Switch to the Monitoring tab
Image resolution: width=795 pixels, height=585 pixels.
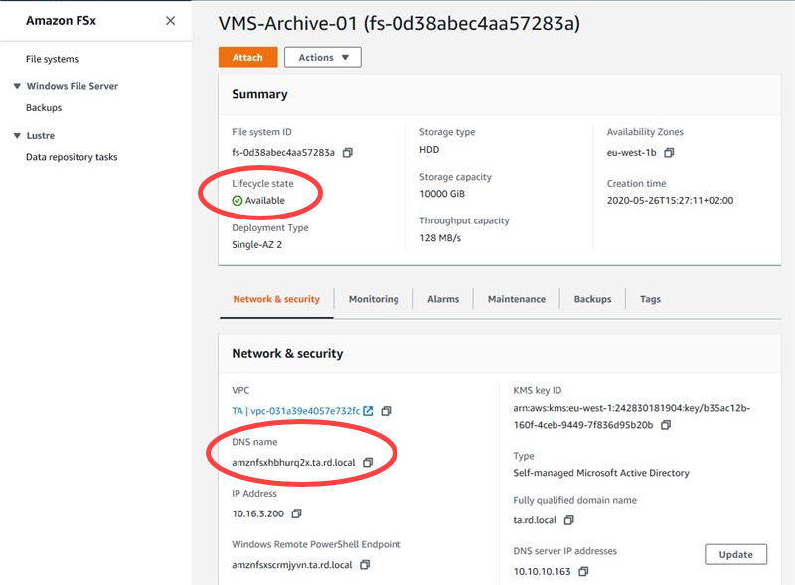pyautogui.click(x=373, y=299)
